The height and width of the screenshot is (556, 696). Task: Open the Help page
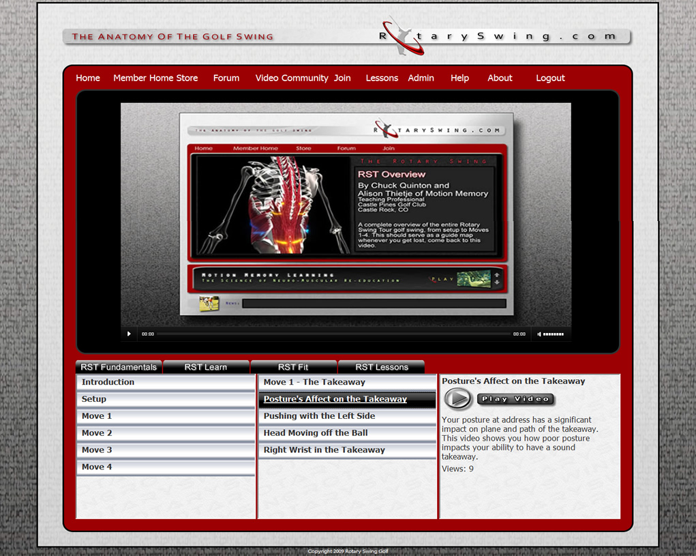pyautogui.click(x=460, y=78)
